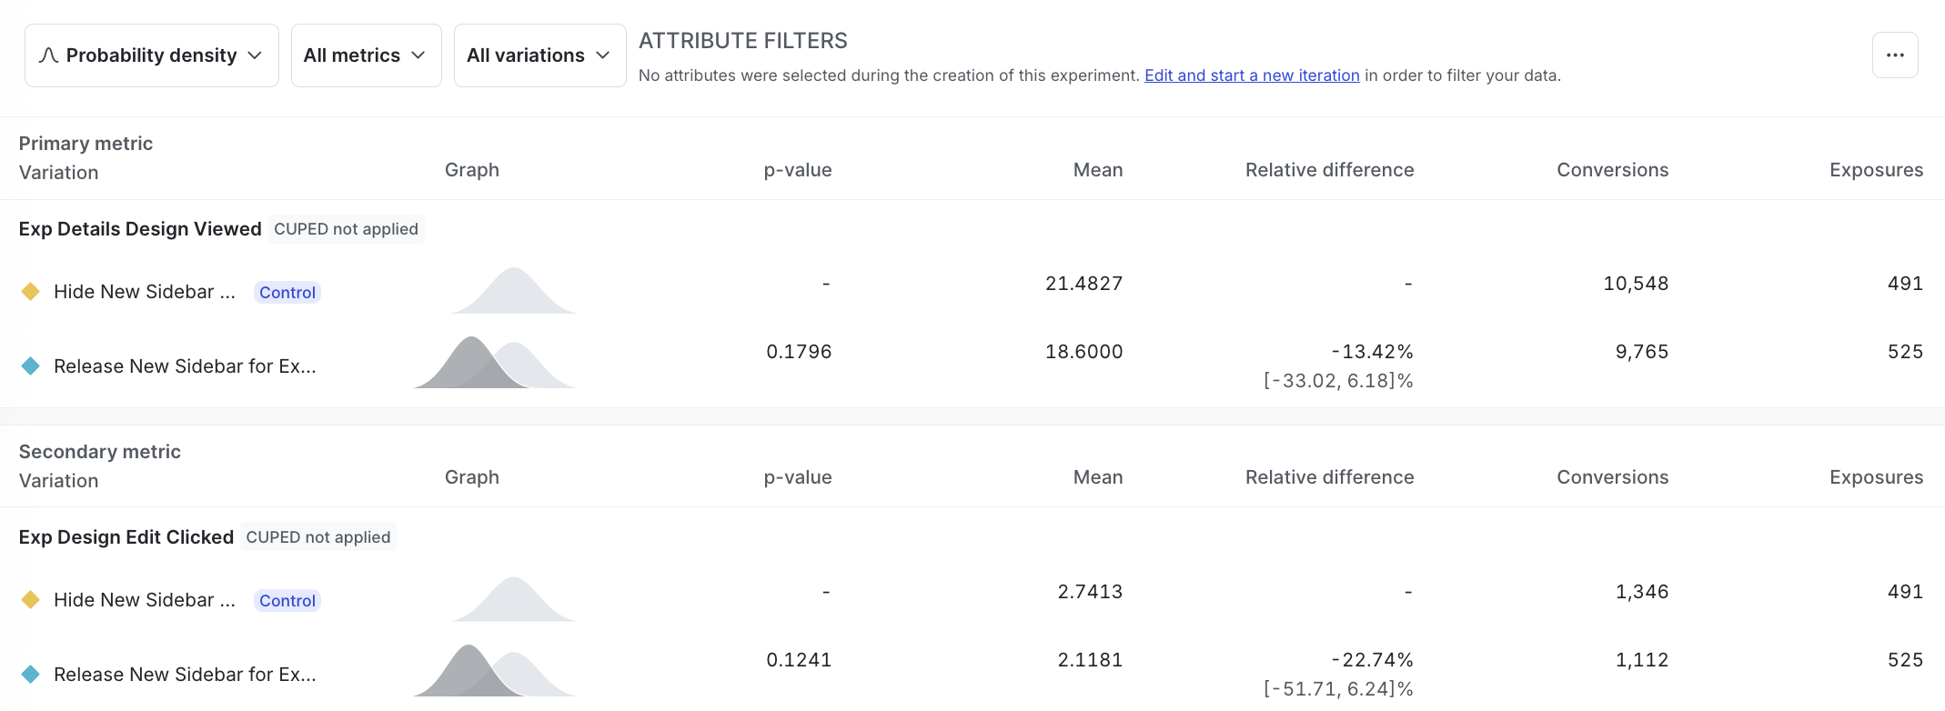The image size is (1945, 711).
Task: Click the yellow diamond under Exp Design Edit Clicked
Action: [30, 600]
